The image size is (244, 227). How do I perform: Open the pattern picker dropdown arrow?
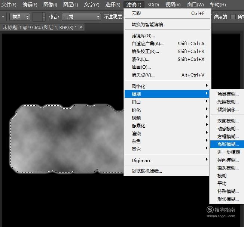[x=44, y=17]
